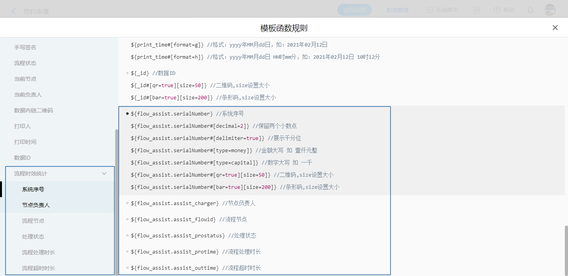This screenshot has width=568, height=276.
Task: Switch to 应用访问 tab
Action: coord(354,10)
